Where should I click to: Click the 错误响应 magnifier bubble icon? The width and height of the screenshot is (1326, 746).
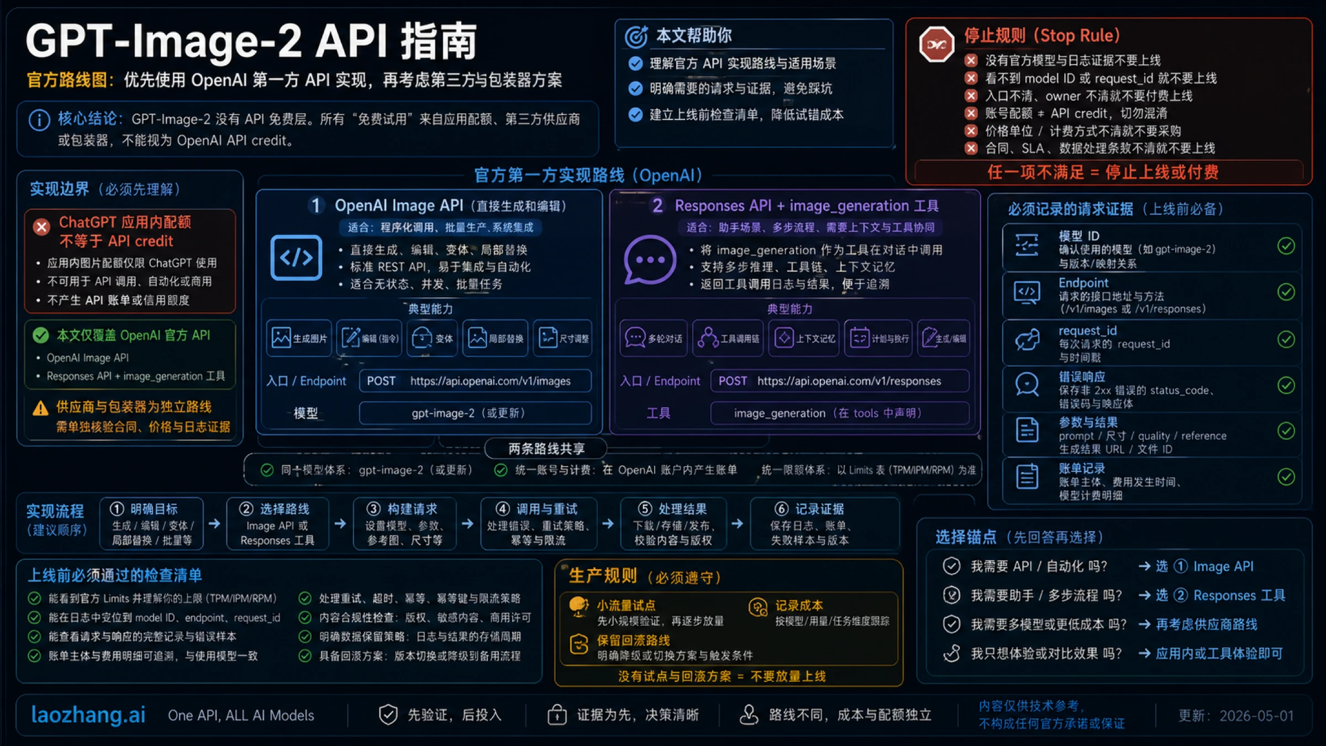pos(1027,385)
